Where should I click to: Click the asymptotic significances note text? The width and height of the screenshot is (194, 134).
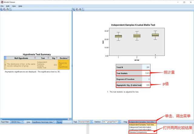tap(32, 72)
